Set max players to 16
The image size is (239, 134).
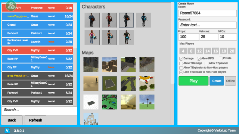pos(215,51)
